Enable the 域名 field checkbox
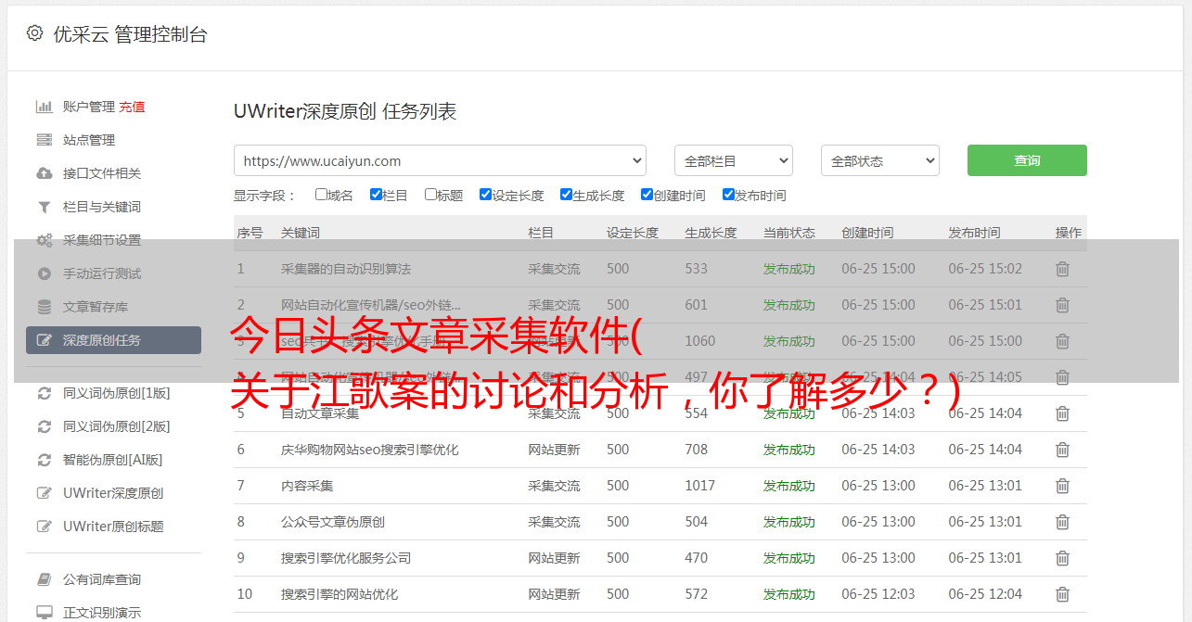The height and width of the screenshot is (622, 1192). pos(321,195)
